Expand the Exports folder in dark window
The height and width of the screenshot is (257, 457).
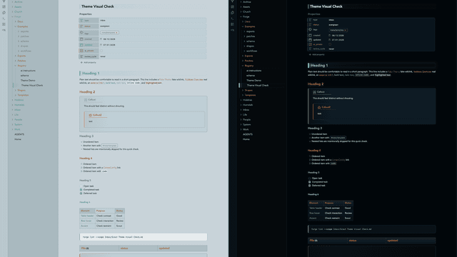click(x=243, y=56)
